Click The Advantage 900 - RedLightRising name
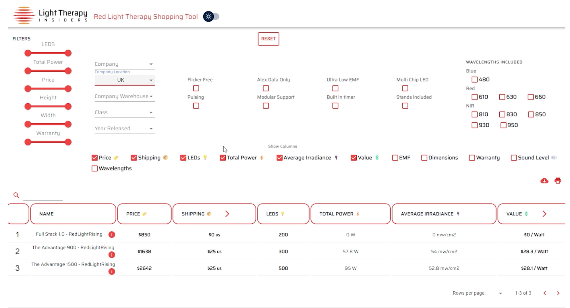Screen dimensions: 570x308 click(x=73, y=247)
